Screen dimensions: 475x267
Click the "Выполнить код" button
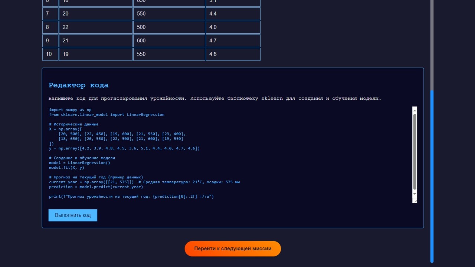coord(73,215)
